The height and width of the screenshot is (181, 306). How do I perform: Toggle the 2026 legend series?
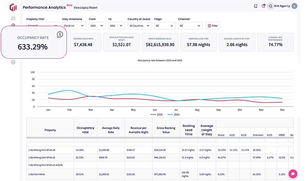pyautogui.click(x=156, y=115)
